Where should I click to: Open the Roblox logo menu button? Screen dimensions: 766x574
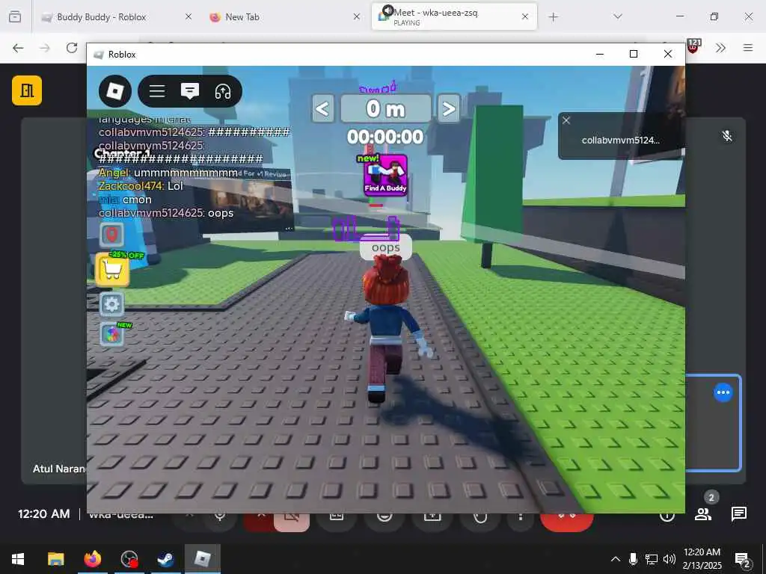coord(114,90)
